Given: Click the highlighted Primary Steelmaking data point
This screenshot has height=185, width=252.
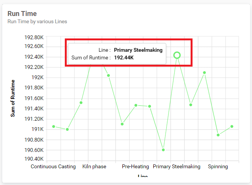Looking at the screenshot, I should pyautogui.click(x=177, y=55).
